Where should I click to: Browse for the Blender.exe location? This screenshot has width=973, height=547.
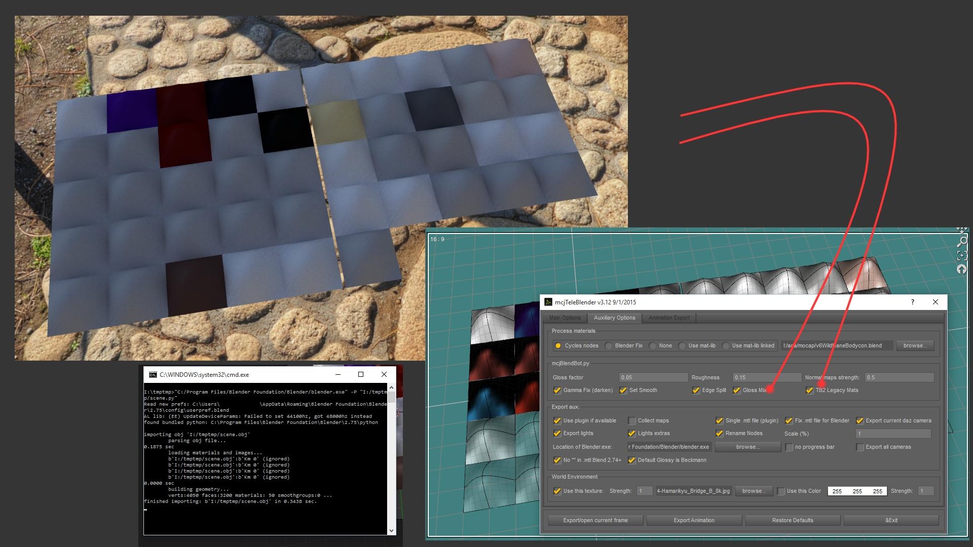(x=748, y=447)
